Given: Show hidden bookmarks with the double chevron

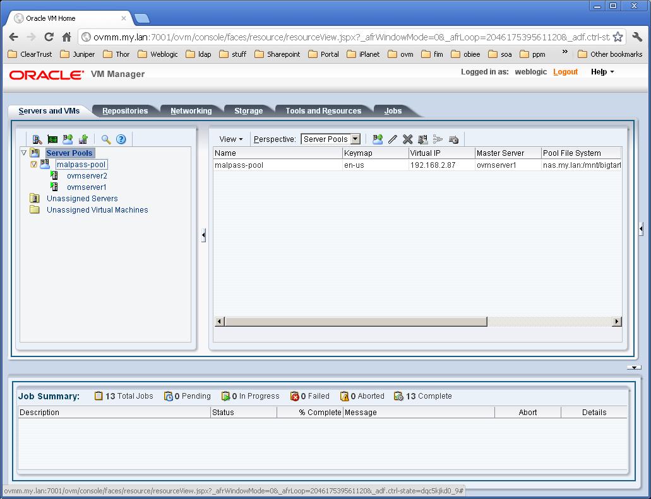Looking at the screenshot, I should point(564,52).
